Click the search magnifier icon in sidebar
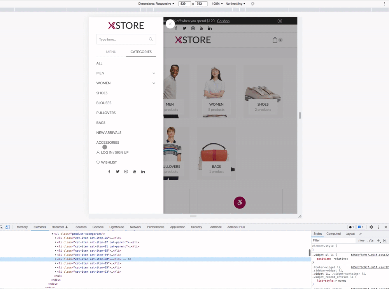Viewport: 389px width, 289px height. (151, 39)
